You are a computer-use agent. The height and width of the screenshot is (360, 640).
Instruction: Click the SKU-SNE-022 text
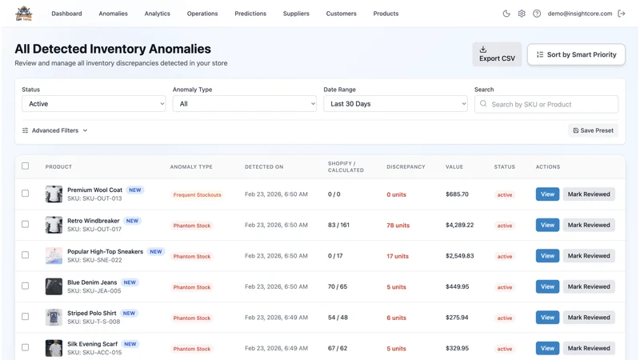(x=94, y=260)
